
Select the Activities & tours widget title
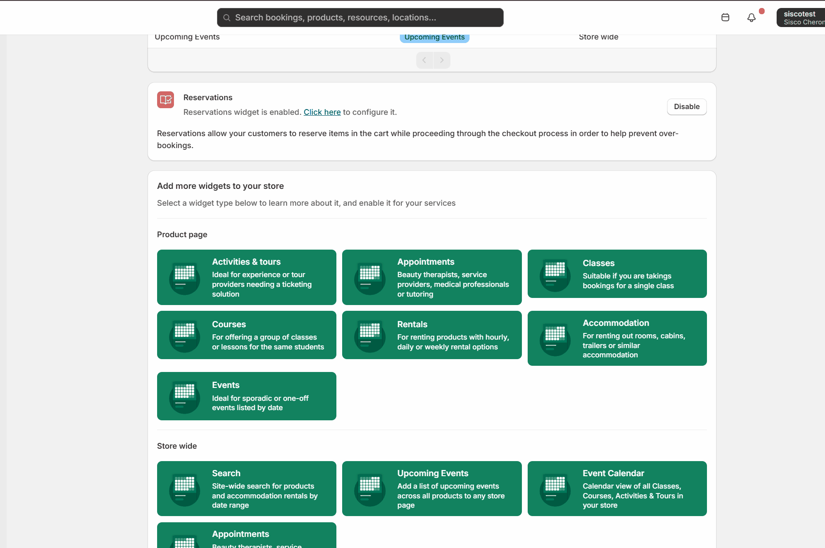[246, 262]
